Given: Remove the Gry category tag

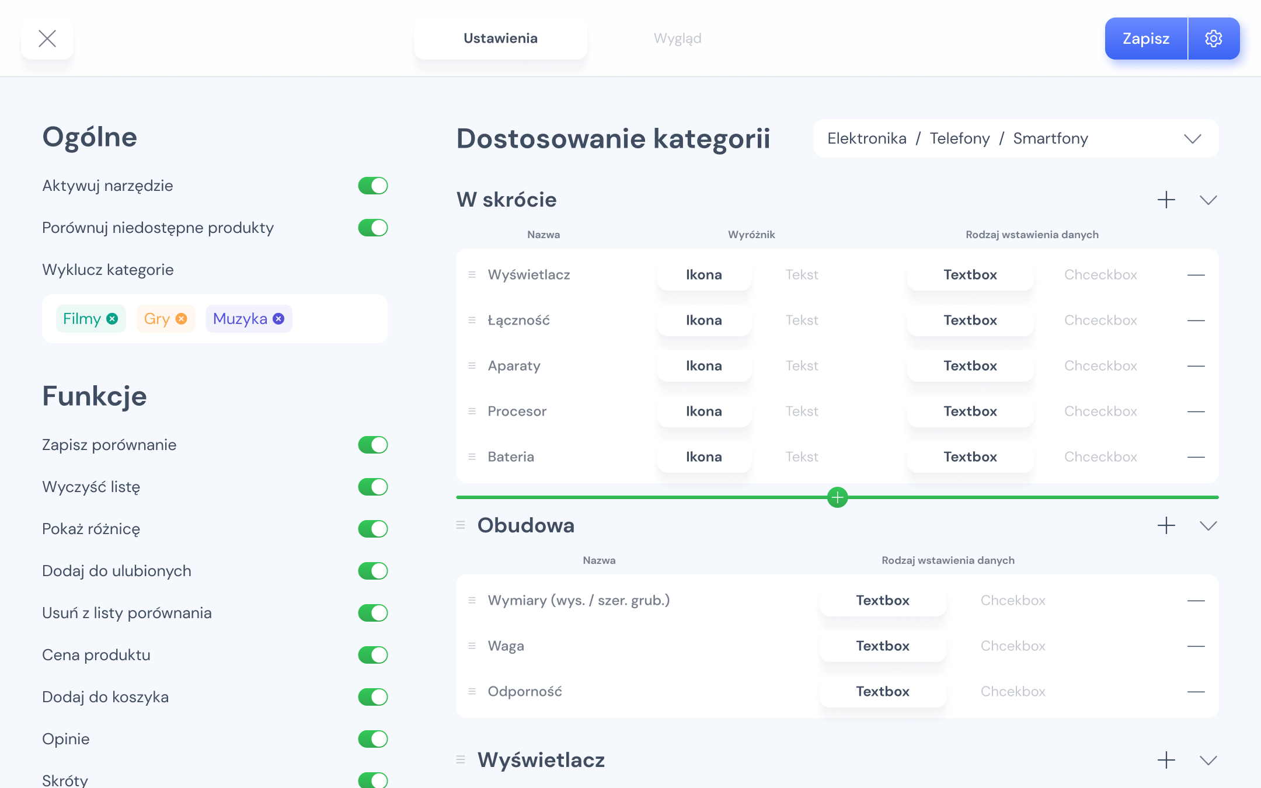Looking at the screenshot, I should click(x=182, y=319).
